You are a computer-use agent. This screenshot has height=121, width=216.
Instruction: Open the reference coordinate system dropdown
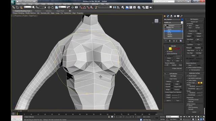(x=62, y=7)
